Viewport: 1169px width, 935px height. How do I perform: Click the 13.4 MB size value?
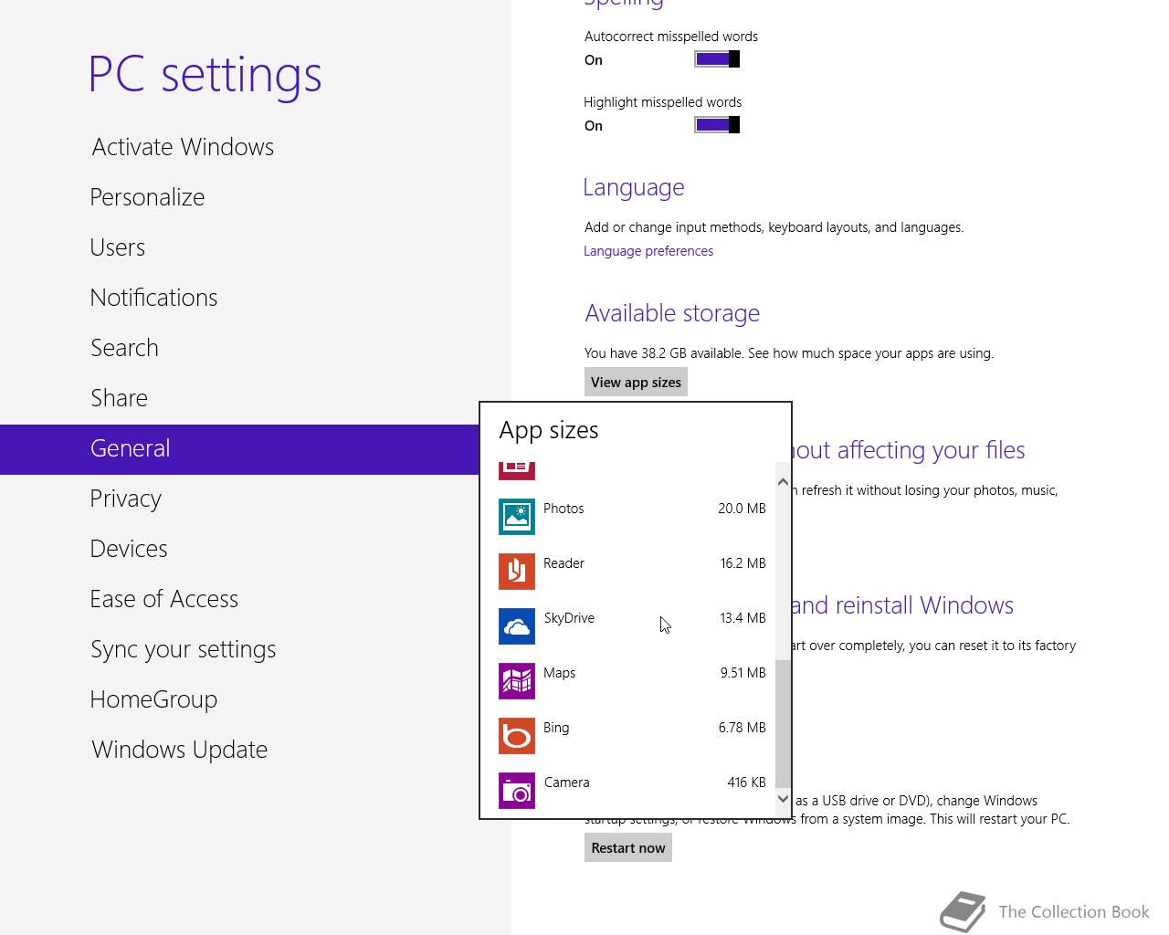point(742,618)
